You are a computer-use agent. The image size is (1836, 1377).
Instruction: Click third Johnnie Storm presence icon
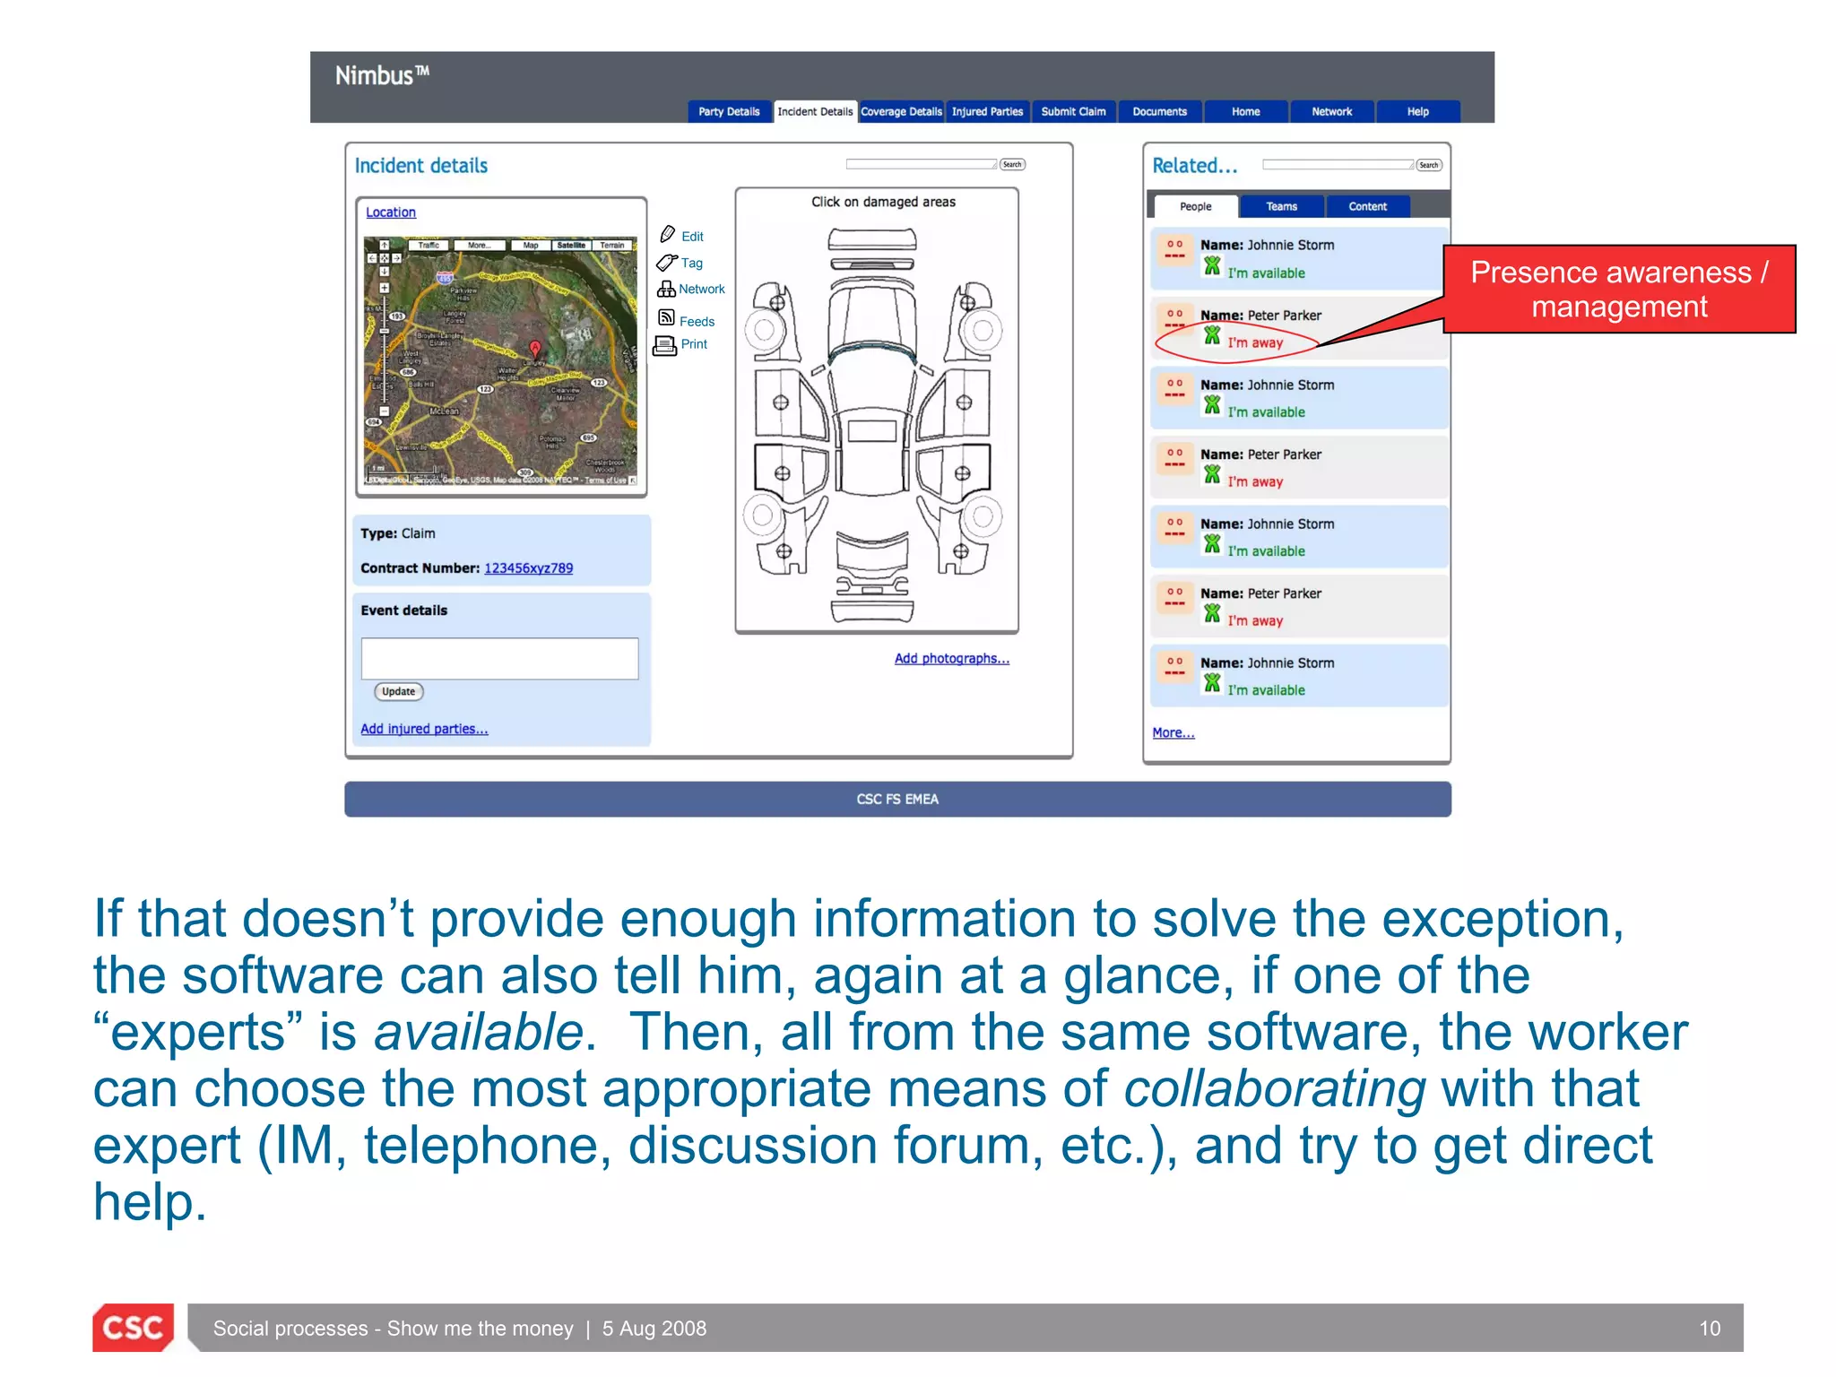click(1212, 543)
